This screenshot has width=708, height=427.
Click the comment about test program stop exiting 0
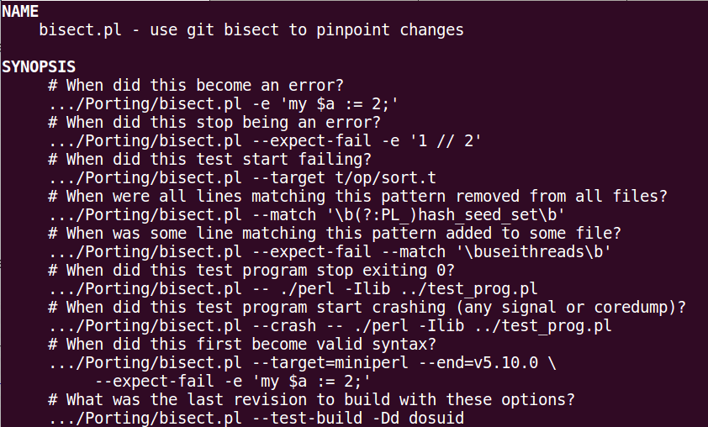pyautogui.click(x=251, y=270)
